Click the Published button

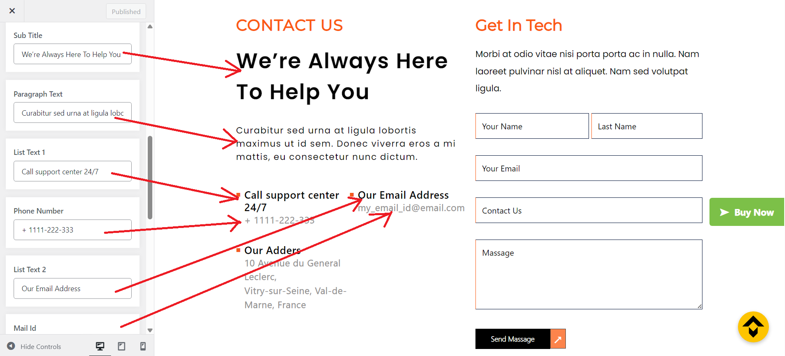126,12
